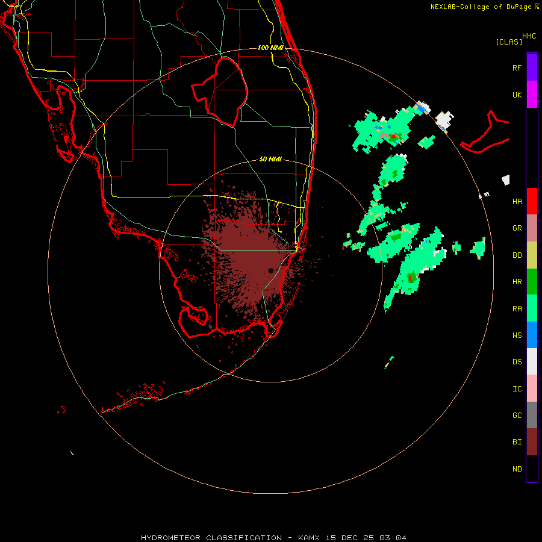Click the BI brown legend swatch
The width and height of the screenshot is (542, 542).
[532, 442]
